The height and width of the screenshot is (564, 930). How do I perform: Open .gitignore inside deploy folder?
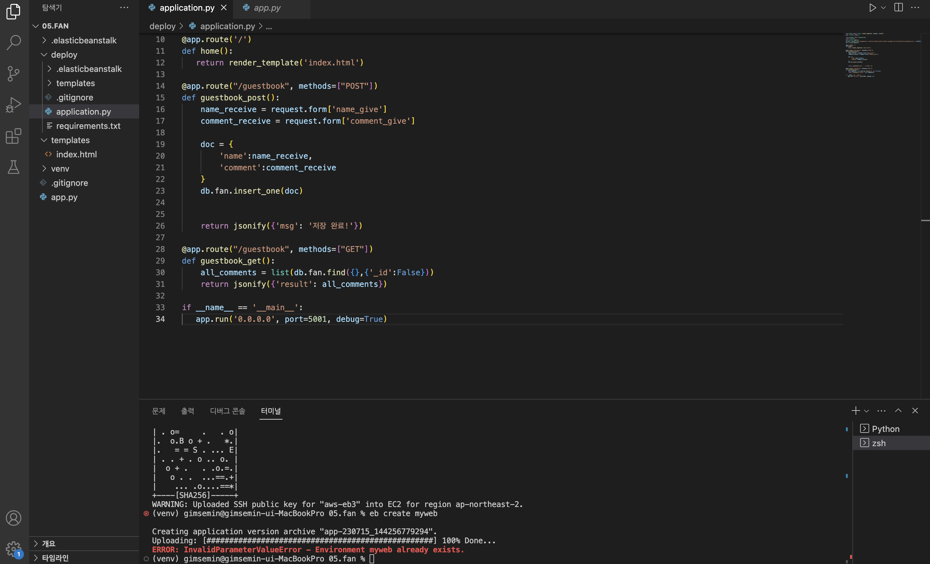tap(84, 97)
